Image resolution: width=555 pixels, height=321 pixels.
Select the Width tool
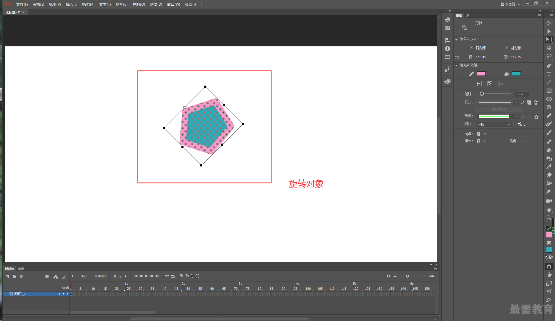(549, 183)
